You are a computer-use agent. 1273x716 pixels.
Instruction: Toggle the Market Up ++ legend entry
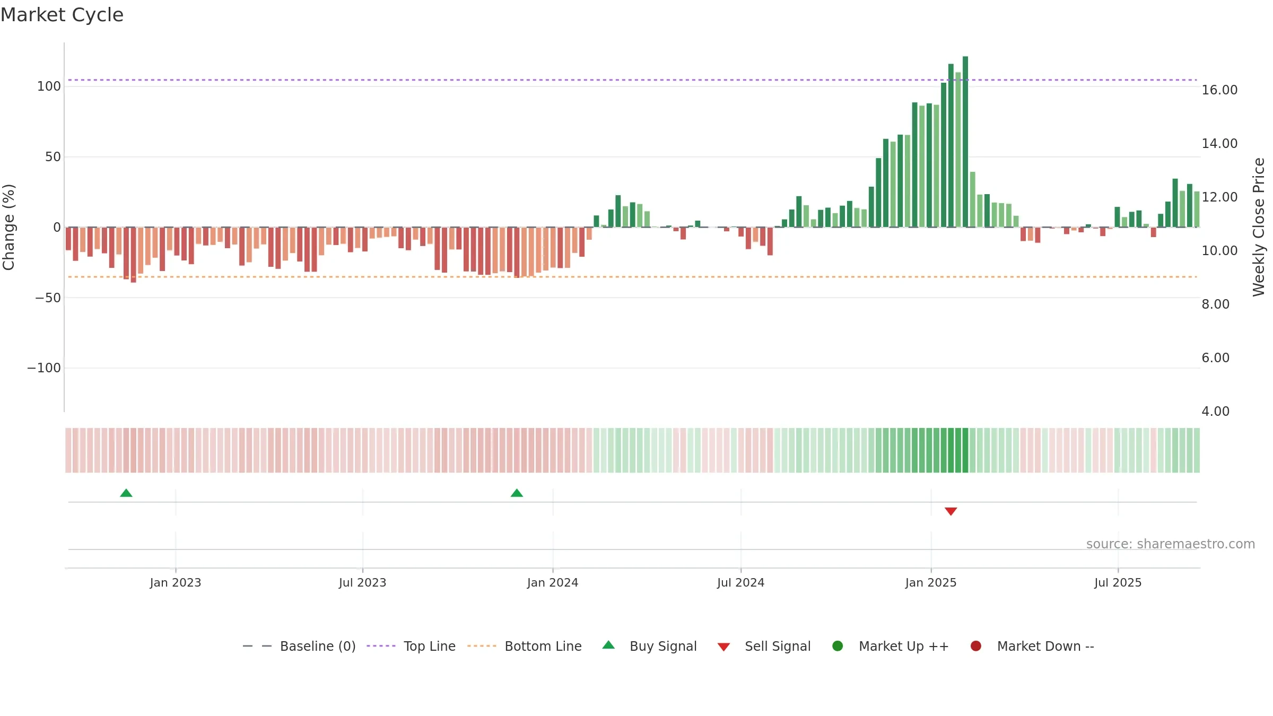click(x=891, y=646)
